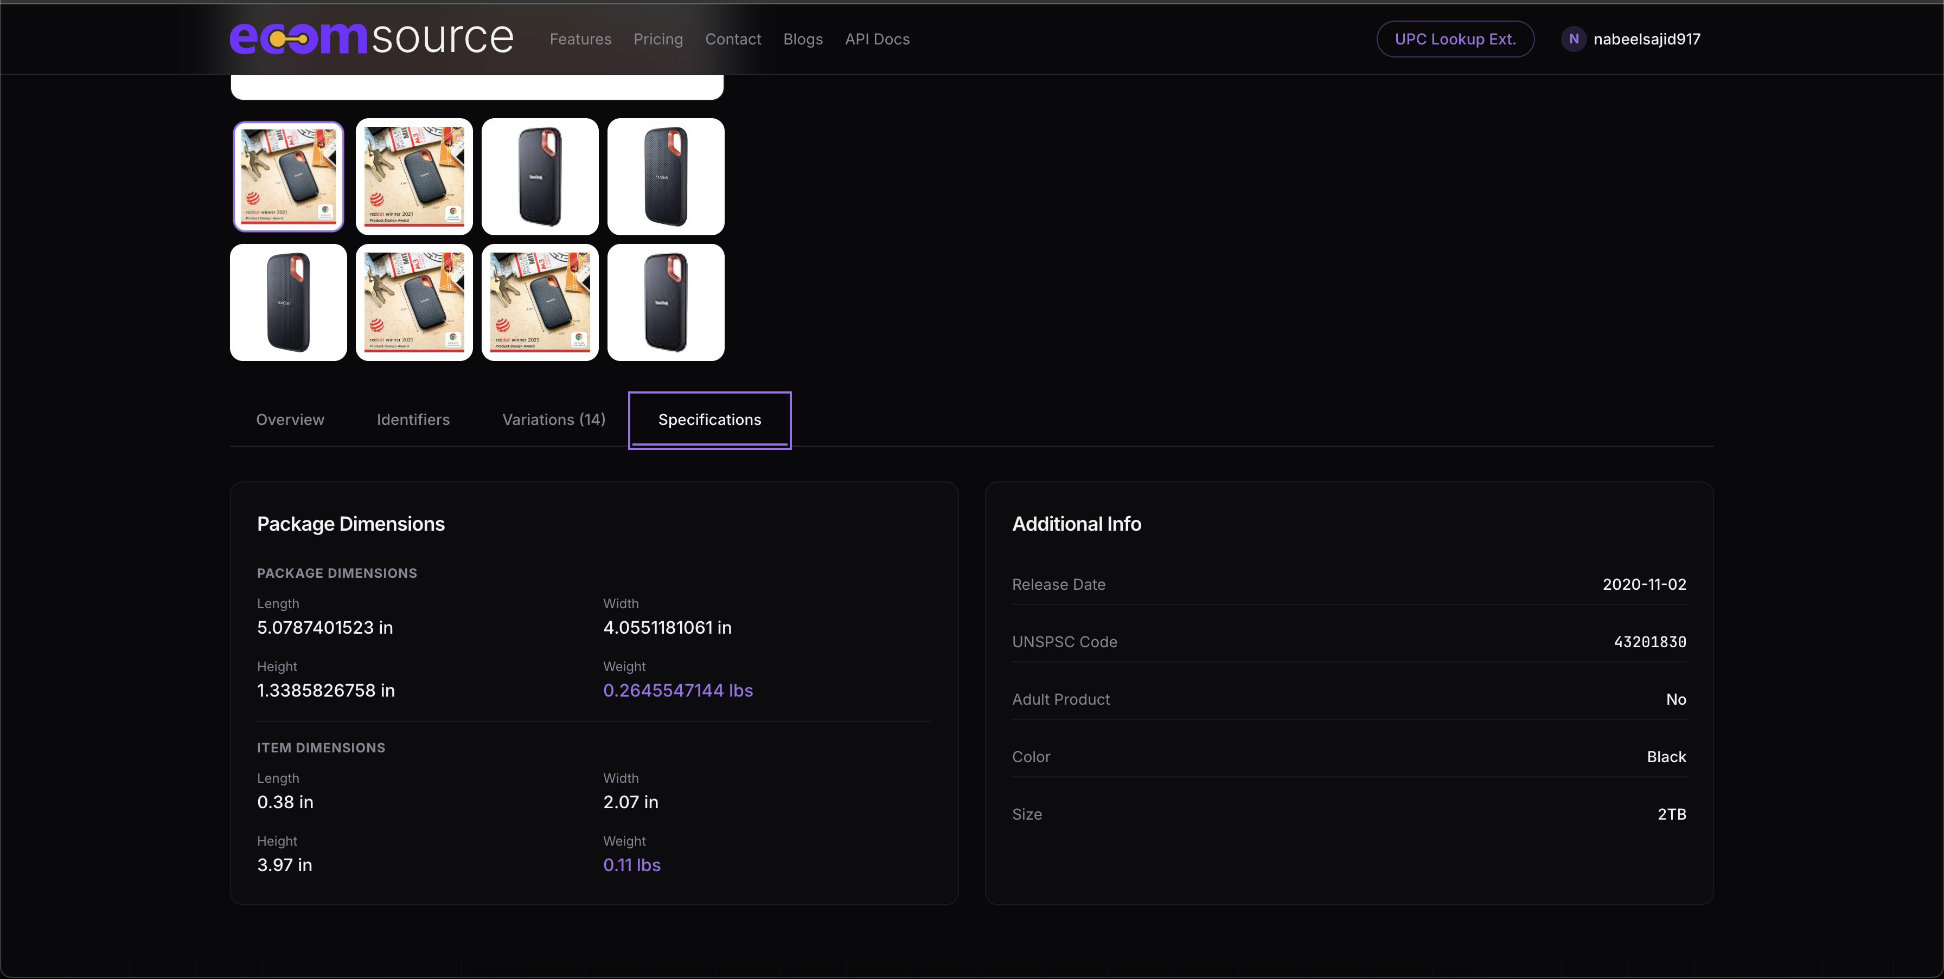Screen dimensions: 1944x979
Task: Select the red dot winner thumbnail in bottom row
Action: point(413,302)
